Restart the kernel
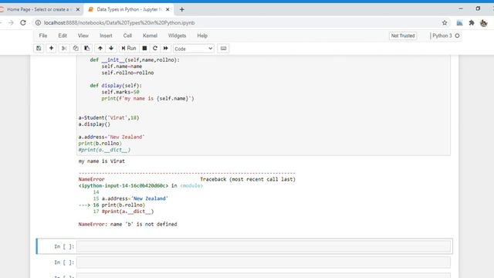Screen dimensions: 494x278 click(155, 48)
